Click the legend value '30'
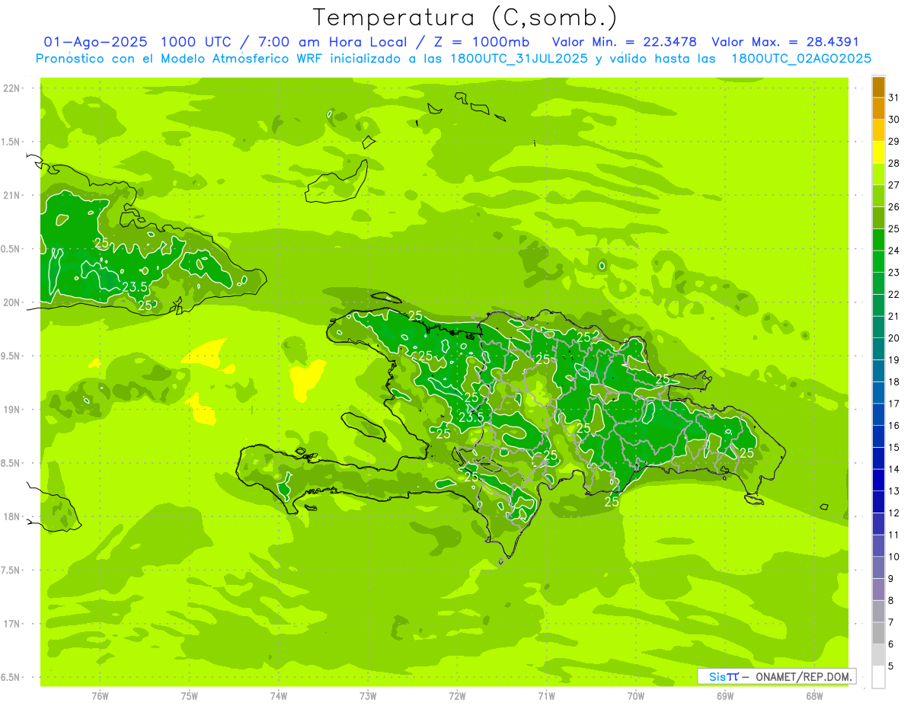 tap(893, 120)
